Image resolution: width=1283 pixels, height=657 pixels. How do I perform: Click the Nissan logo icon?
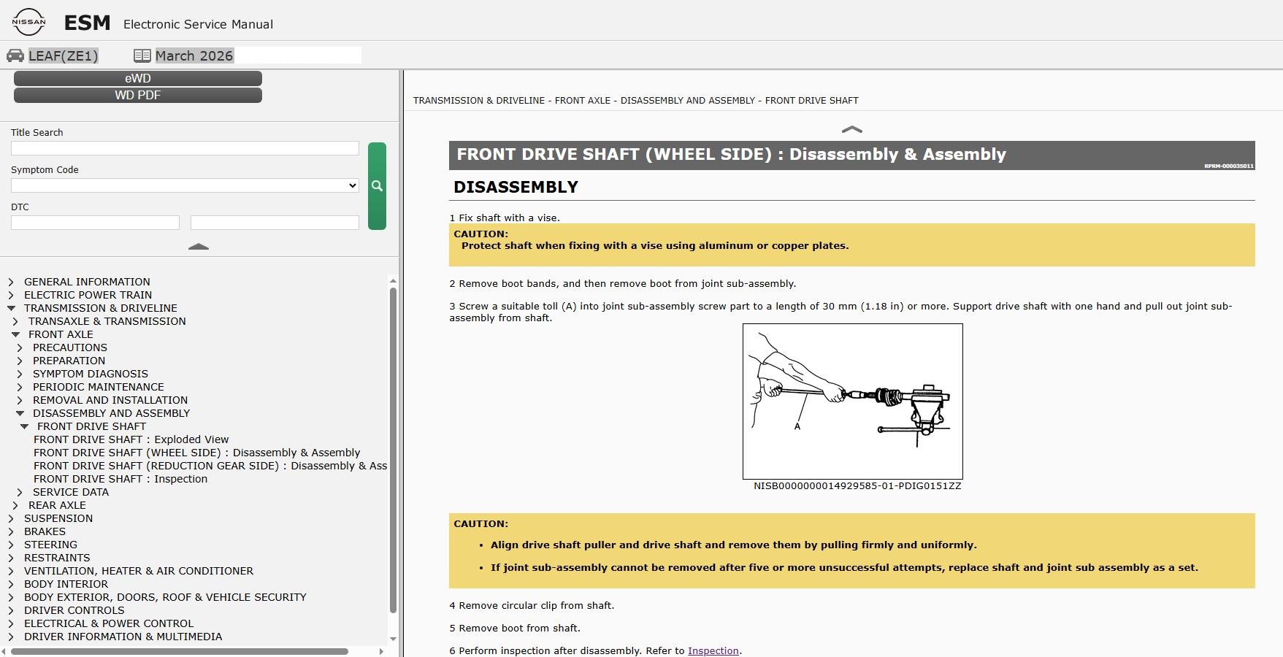tap(29, 22)
